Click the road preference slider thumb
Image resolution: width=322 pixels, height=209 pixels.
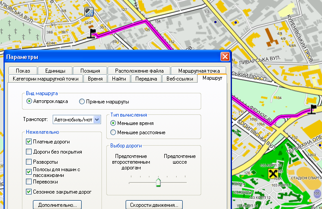(x=158, y=182)
